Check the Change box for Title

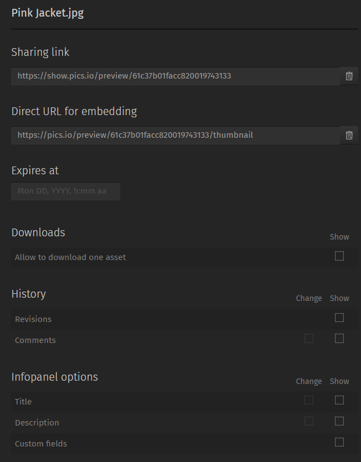coord(309,400)
